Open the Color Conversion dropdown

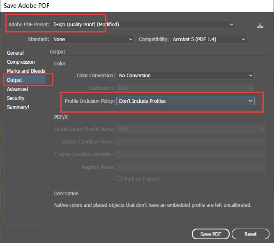click(185, 76)
